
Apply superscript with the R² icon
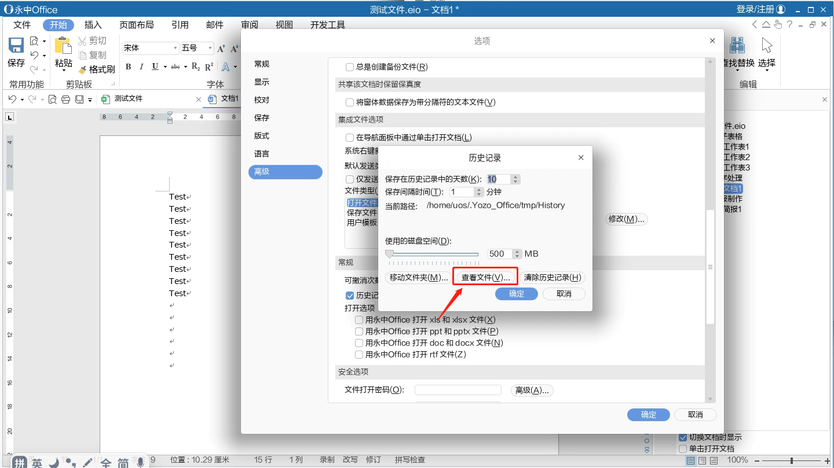pos(209,67)
